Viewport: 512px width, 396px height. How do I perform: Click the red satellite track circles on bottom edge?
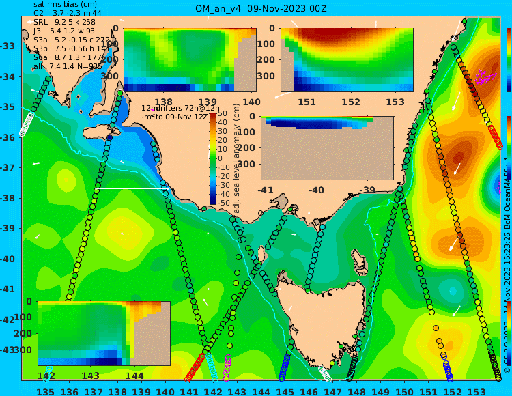tap(195, 367)
